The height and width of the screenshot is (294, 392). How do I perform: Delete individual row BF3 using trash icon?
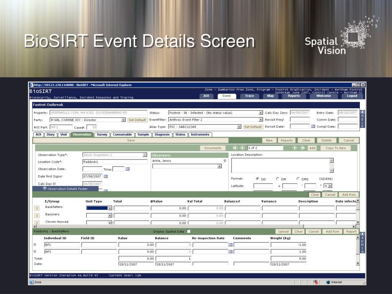tap(35, 252)
